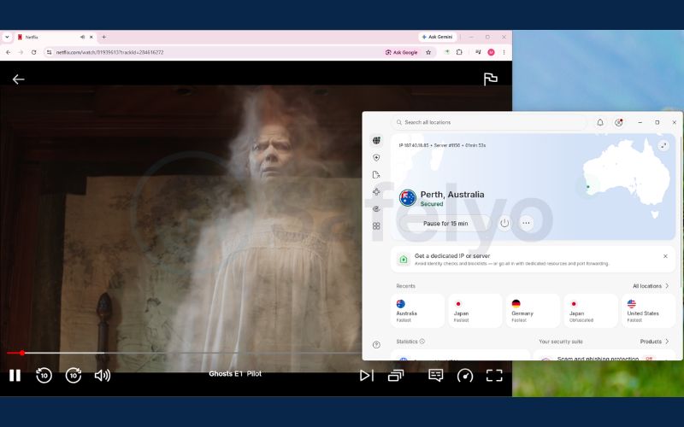
Task: Open the Netflix episodes list
Action: coord(396,375)
